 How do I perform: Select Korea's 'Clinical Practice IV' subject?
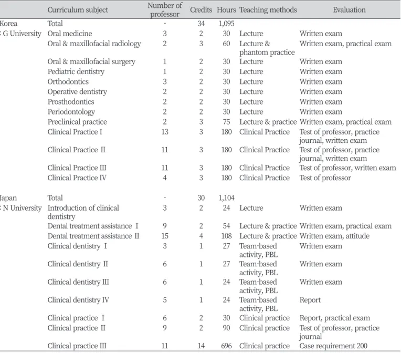pos(77,178)
